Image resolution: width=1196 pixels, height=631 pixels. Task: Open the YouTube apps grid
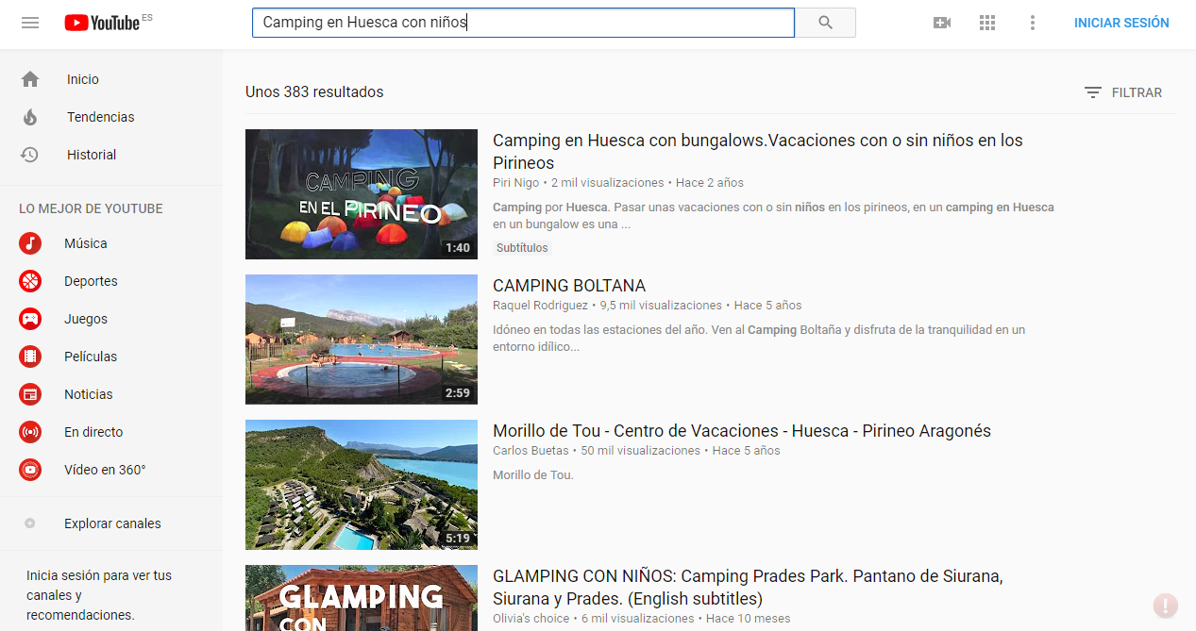[x=986, y=22]
